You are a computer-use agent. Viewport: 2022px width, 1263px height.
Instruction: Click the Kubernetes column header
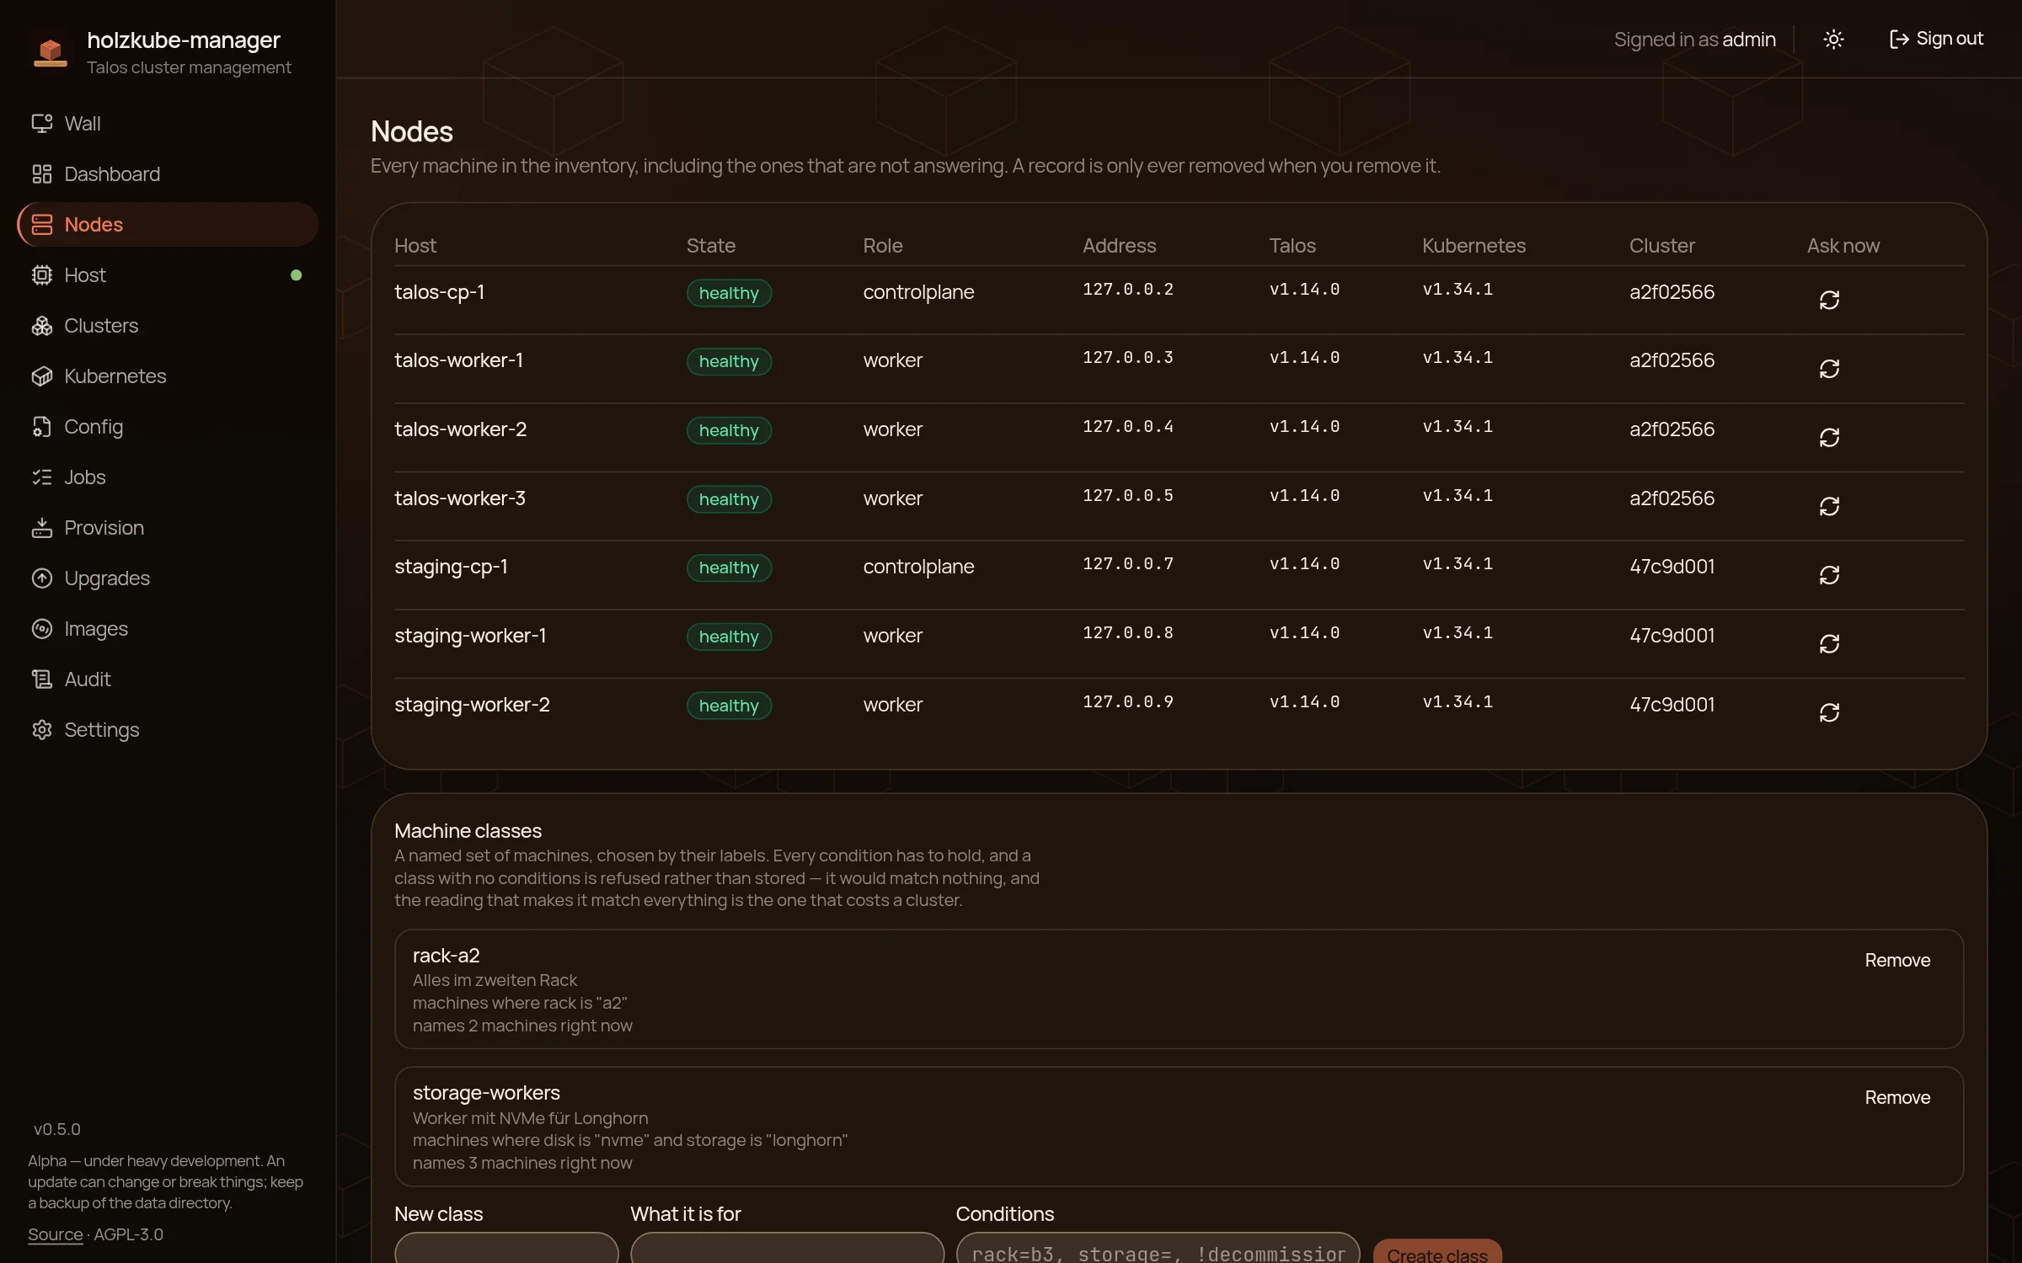coord(1474,246)
